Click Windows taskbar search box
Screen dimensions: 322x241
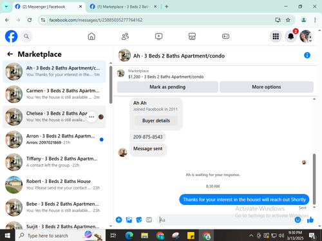pos(61,235)
